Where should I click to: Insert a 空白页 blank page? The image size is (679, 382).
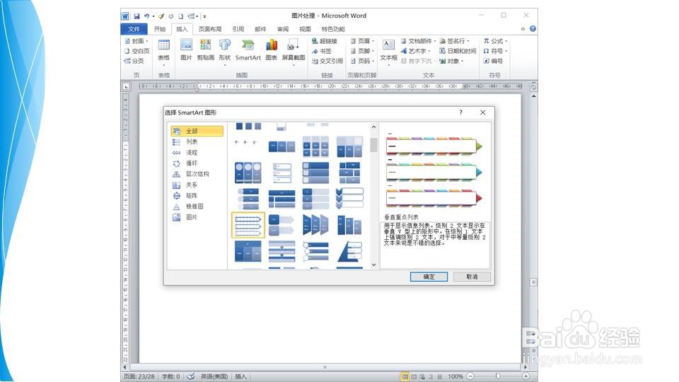[x=137, y=51]
